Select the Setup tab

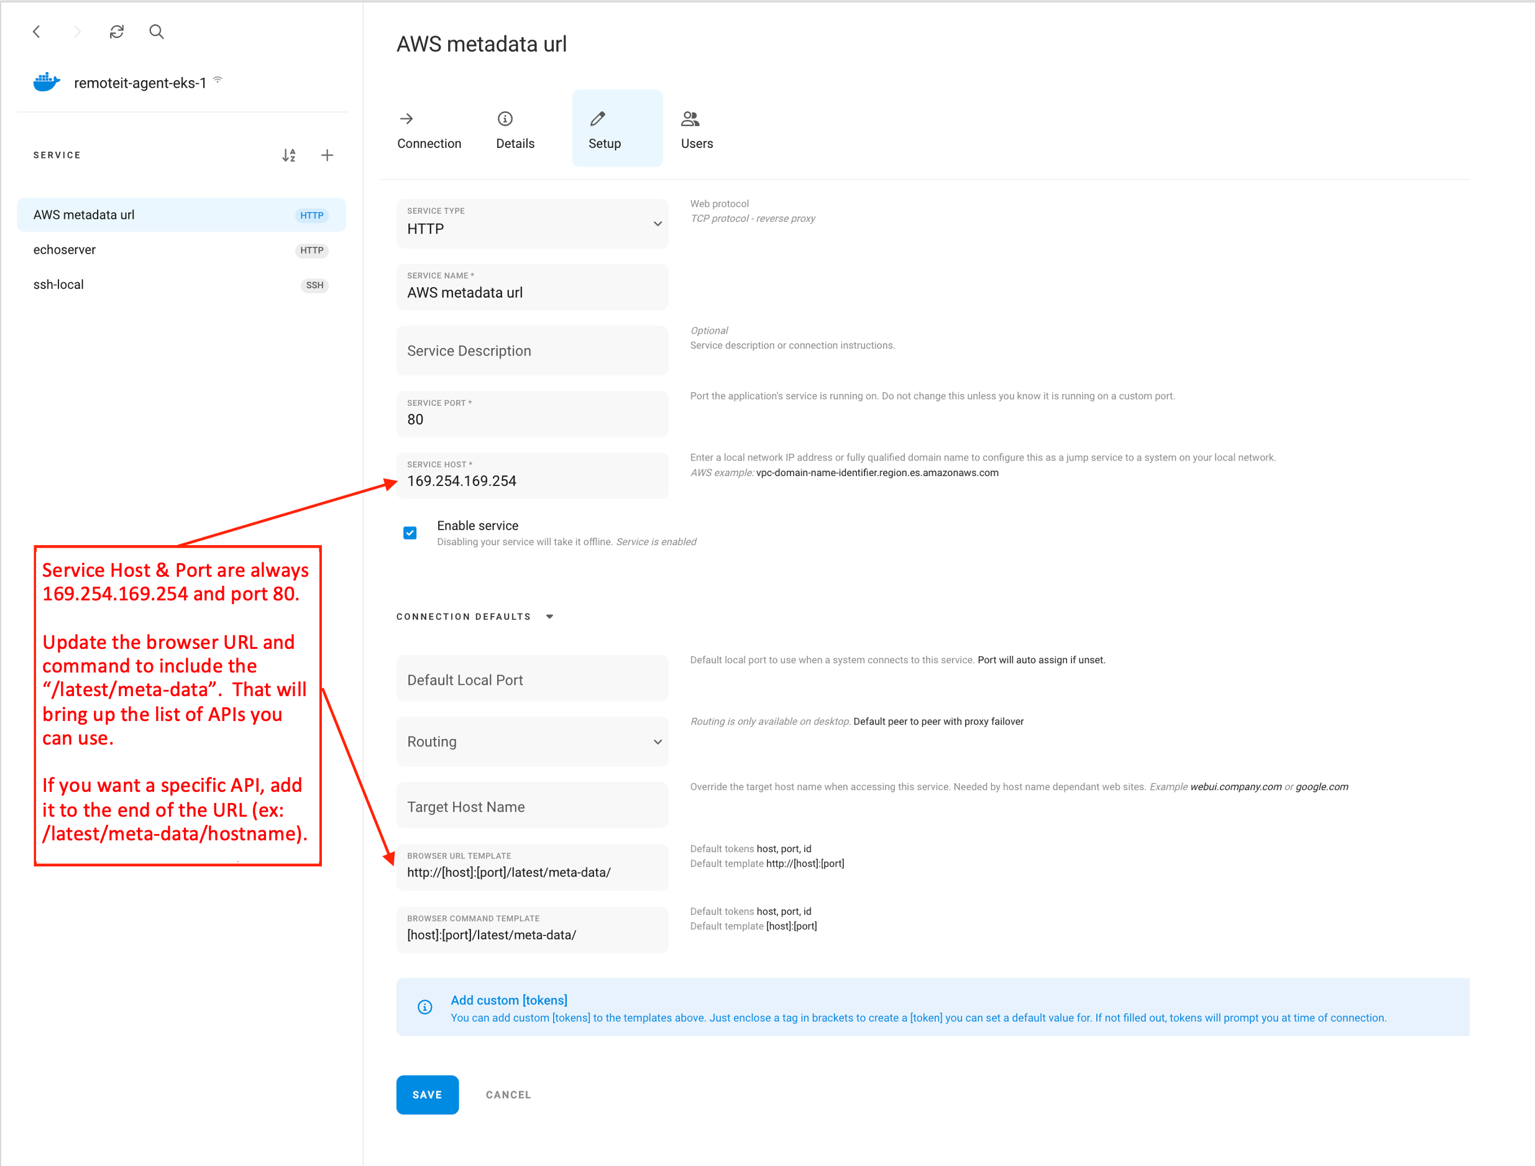coord(618,129)
